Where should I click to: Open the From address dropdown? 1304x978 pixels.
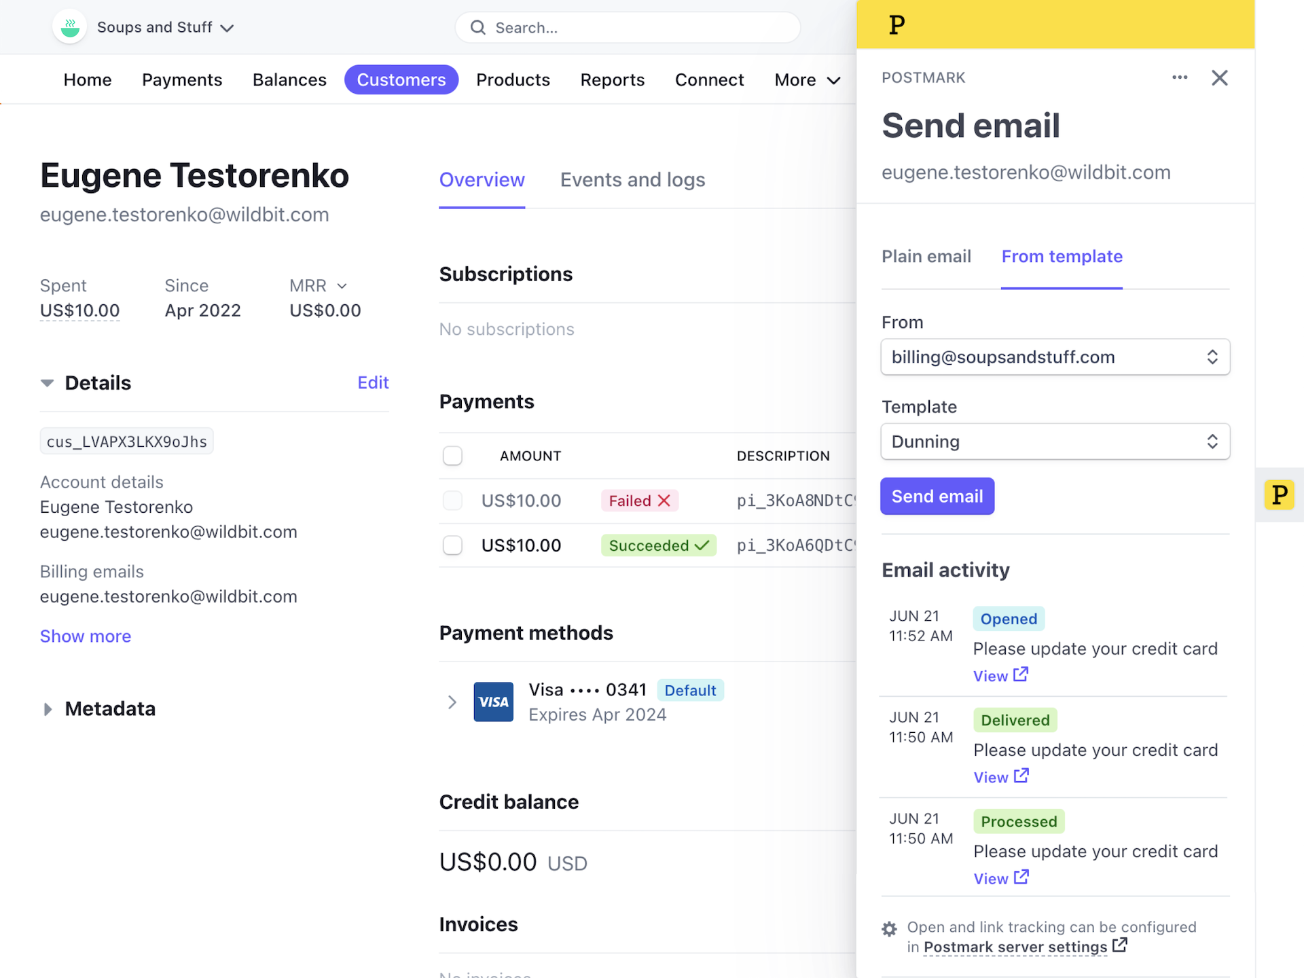(1055, 357)
